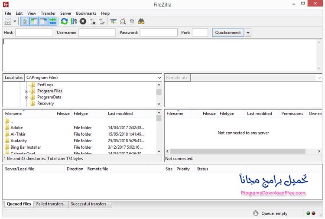
Task: Refresh file and folder lists
Action: [64, 21]
